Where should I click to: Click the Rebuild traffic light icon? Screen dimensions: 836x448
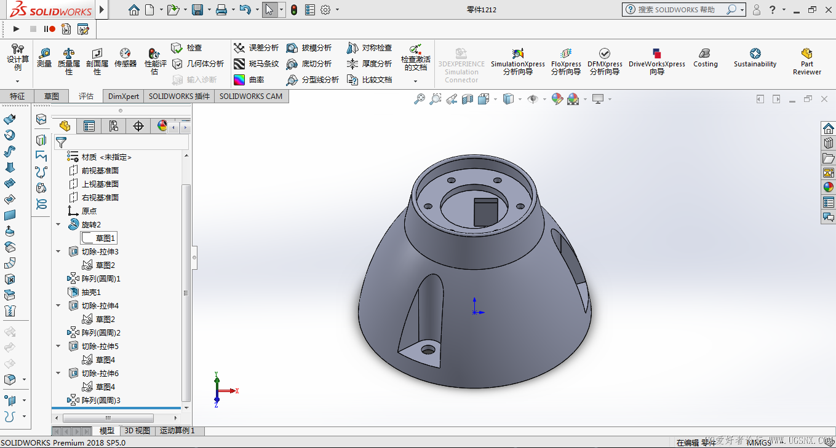294,10
